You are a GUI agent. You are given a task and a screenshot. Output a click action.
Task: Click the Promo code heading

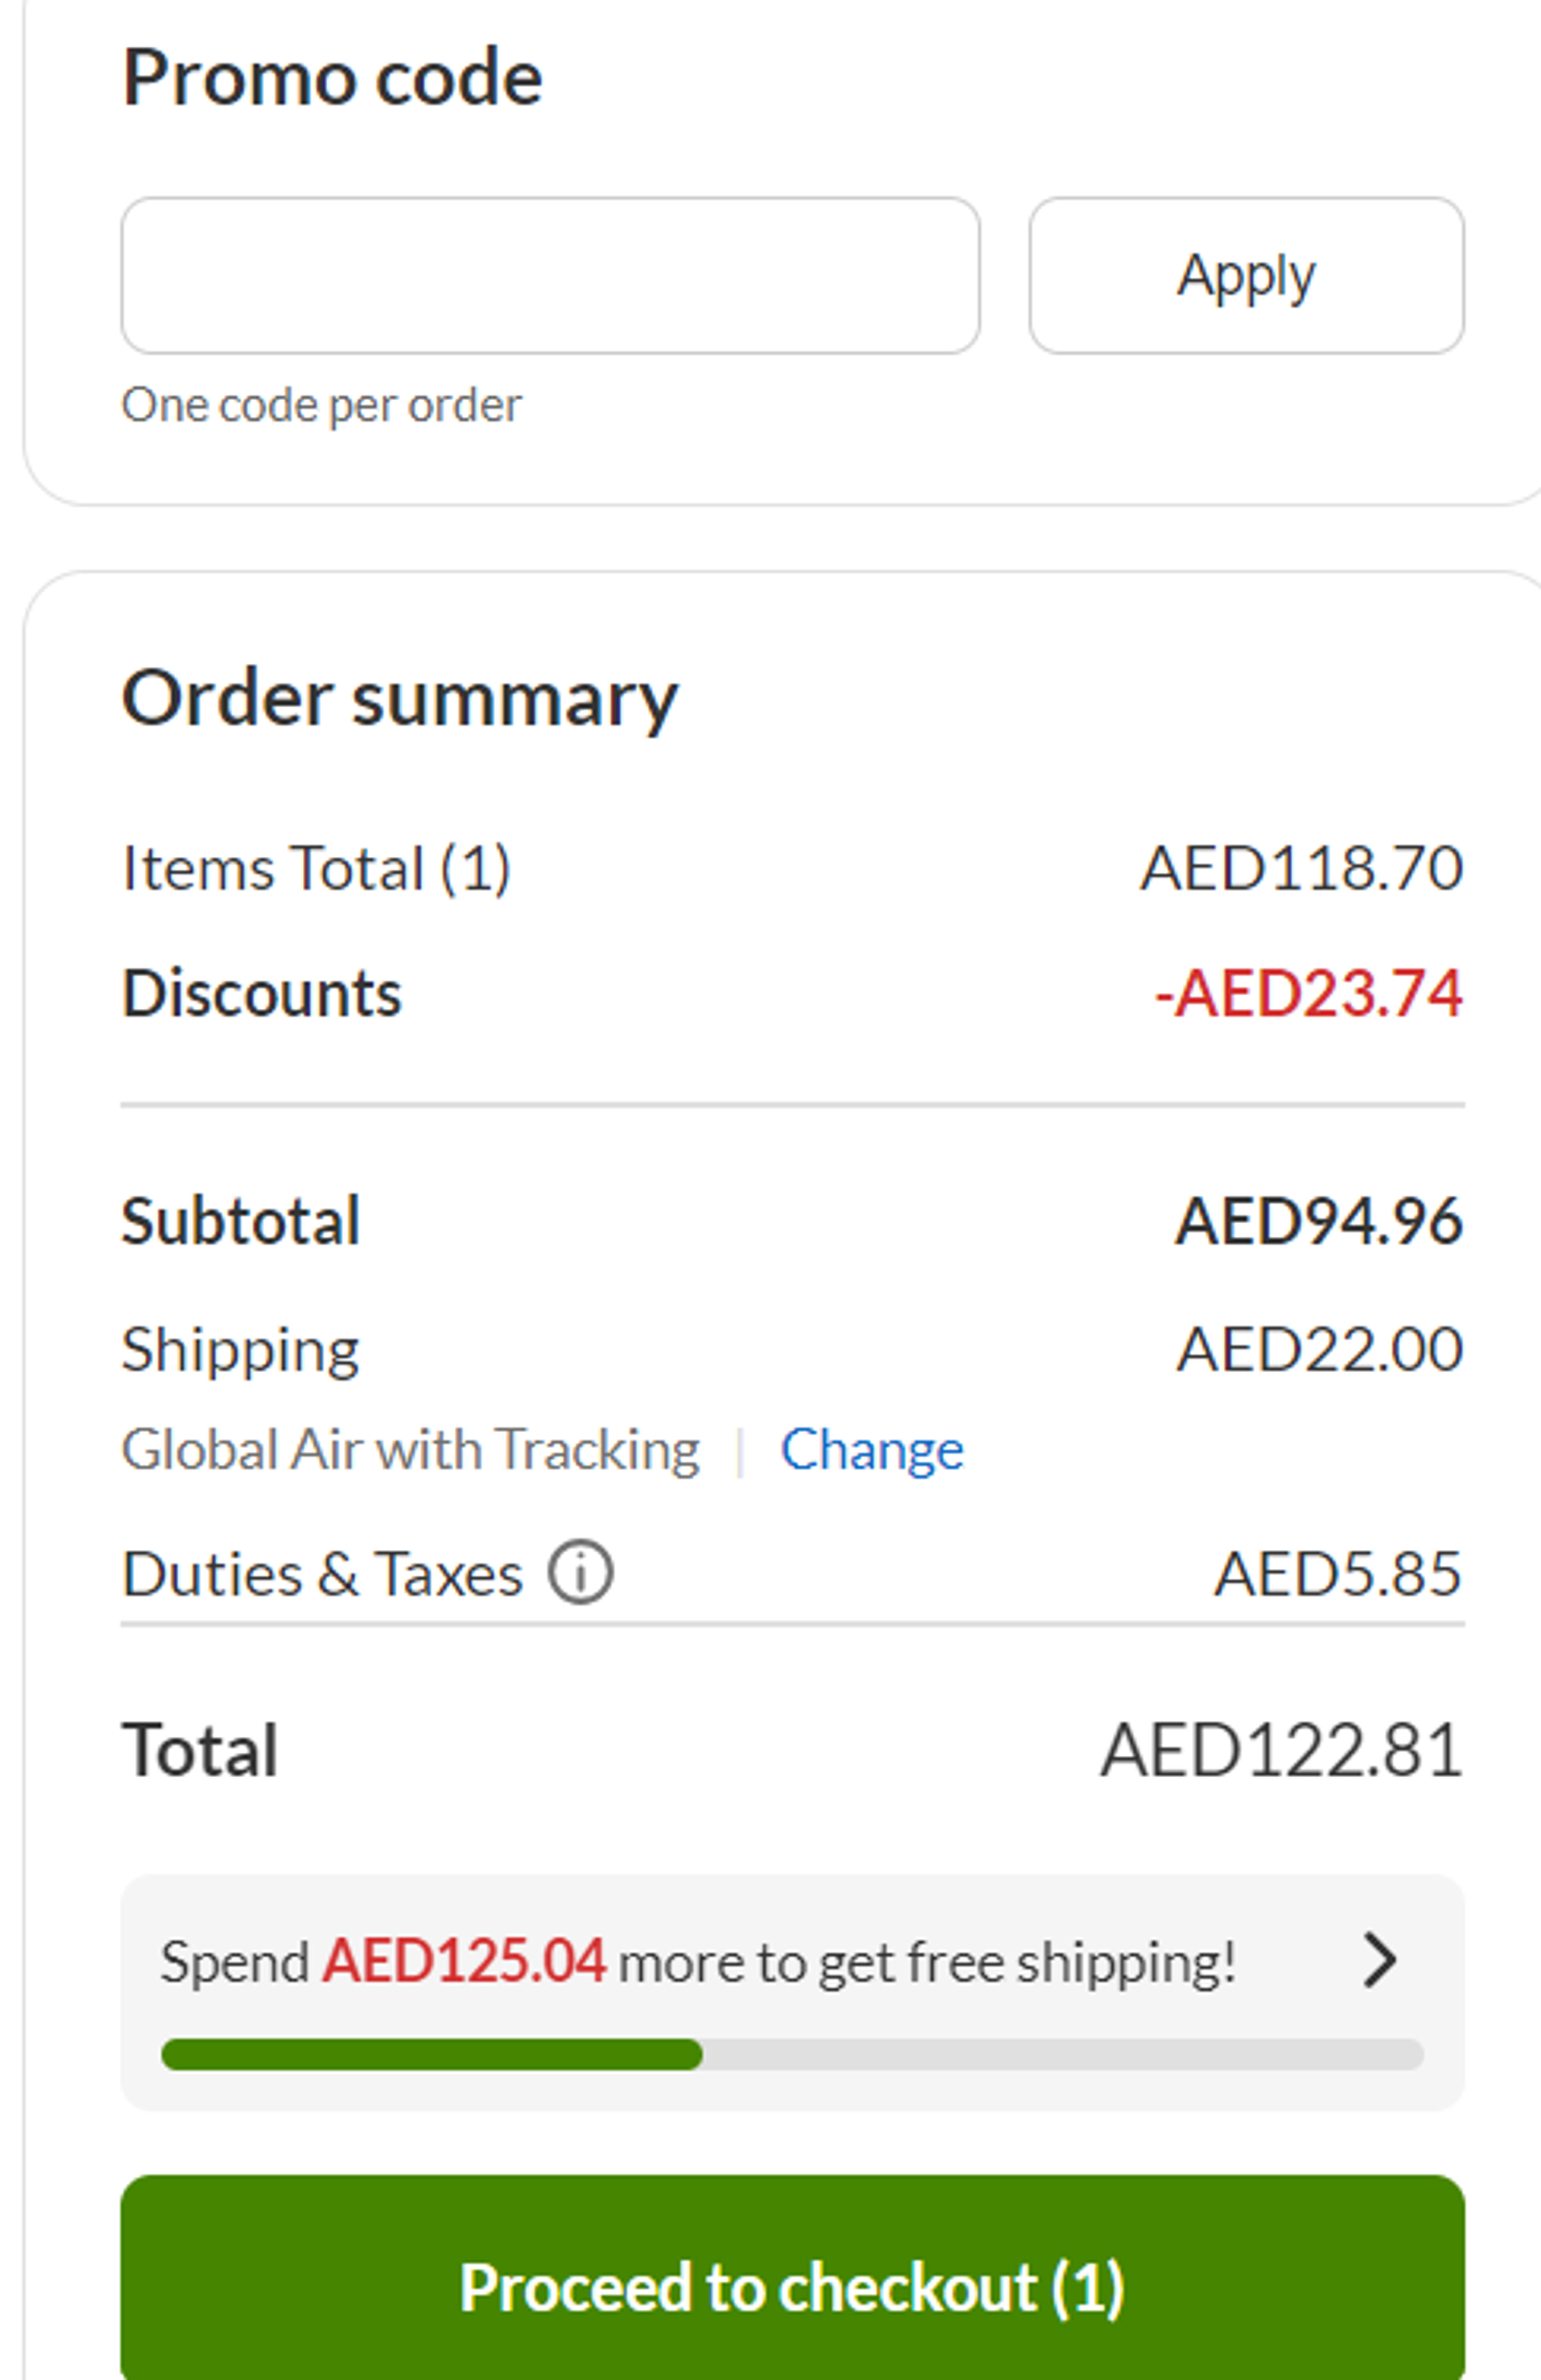[x=332, y=78]
